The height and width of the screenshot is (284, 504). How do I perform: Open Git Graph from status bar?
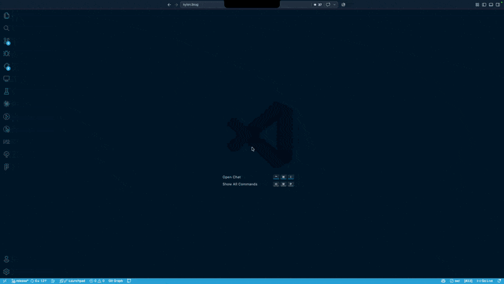tap(115, 281)
